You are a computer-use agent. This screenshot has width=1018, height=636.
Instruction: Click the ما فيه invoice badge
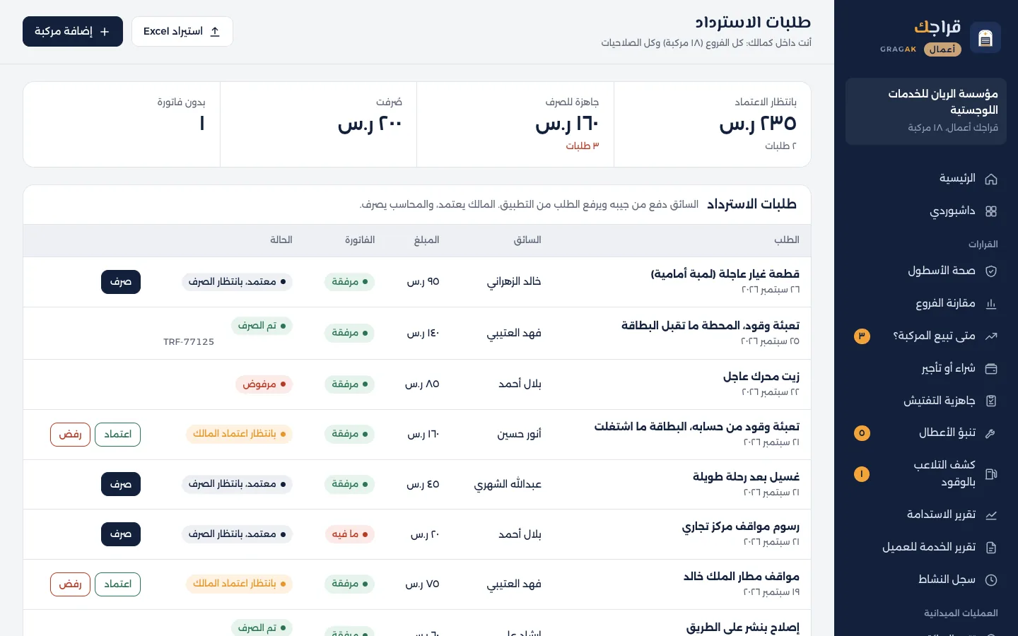click(349, 534)
